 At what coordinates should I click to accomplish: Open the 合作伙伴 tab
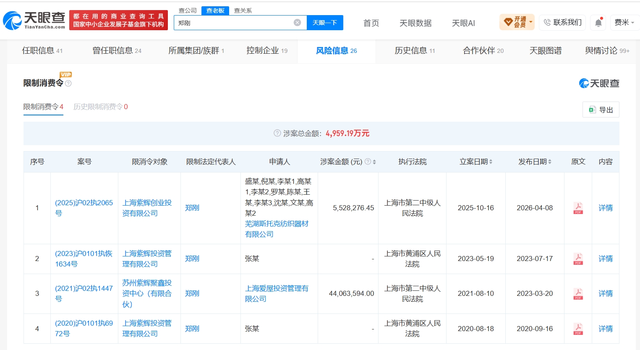(483, 51)
